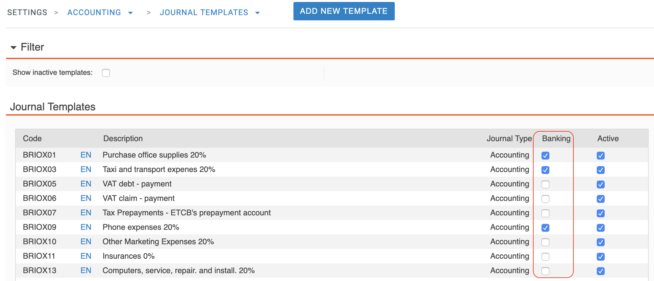Click description VAT debt - payment
This screenshot has width=654, height=281.
[137, 184]
